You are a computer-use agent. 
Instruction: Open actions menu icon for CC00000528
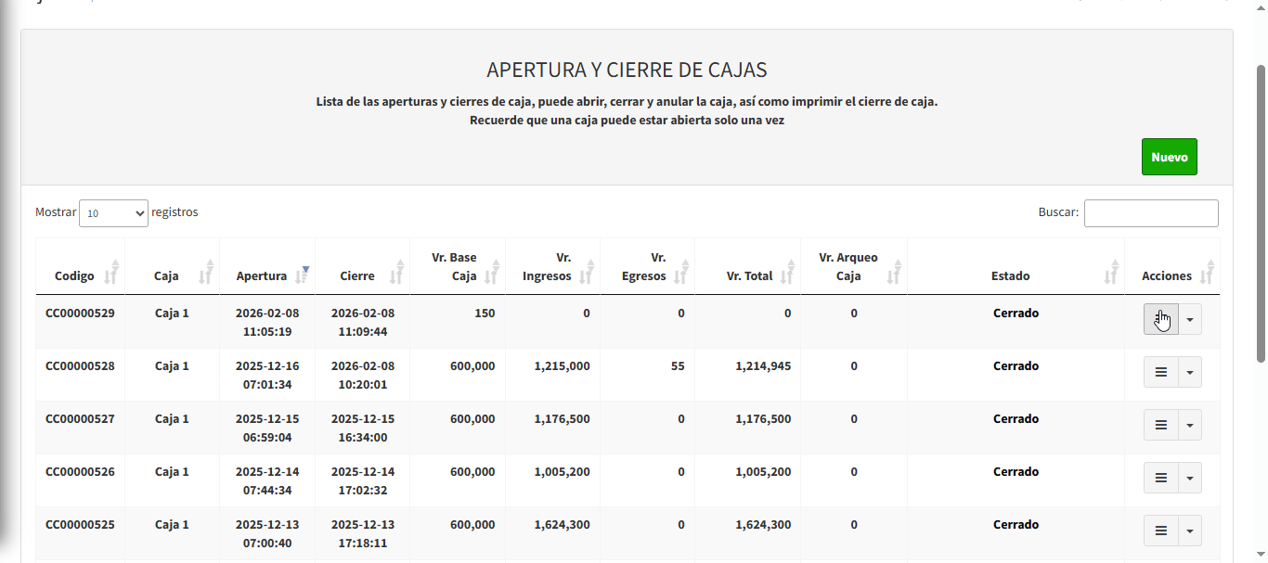(x=1160, y=372)
